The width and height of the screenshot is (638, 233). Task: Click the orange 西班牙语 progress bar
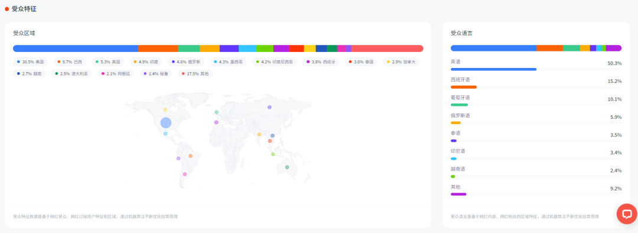tap(464, 87)
